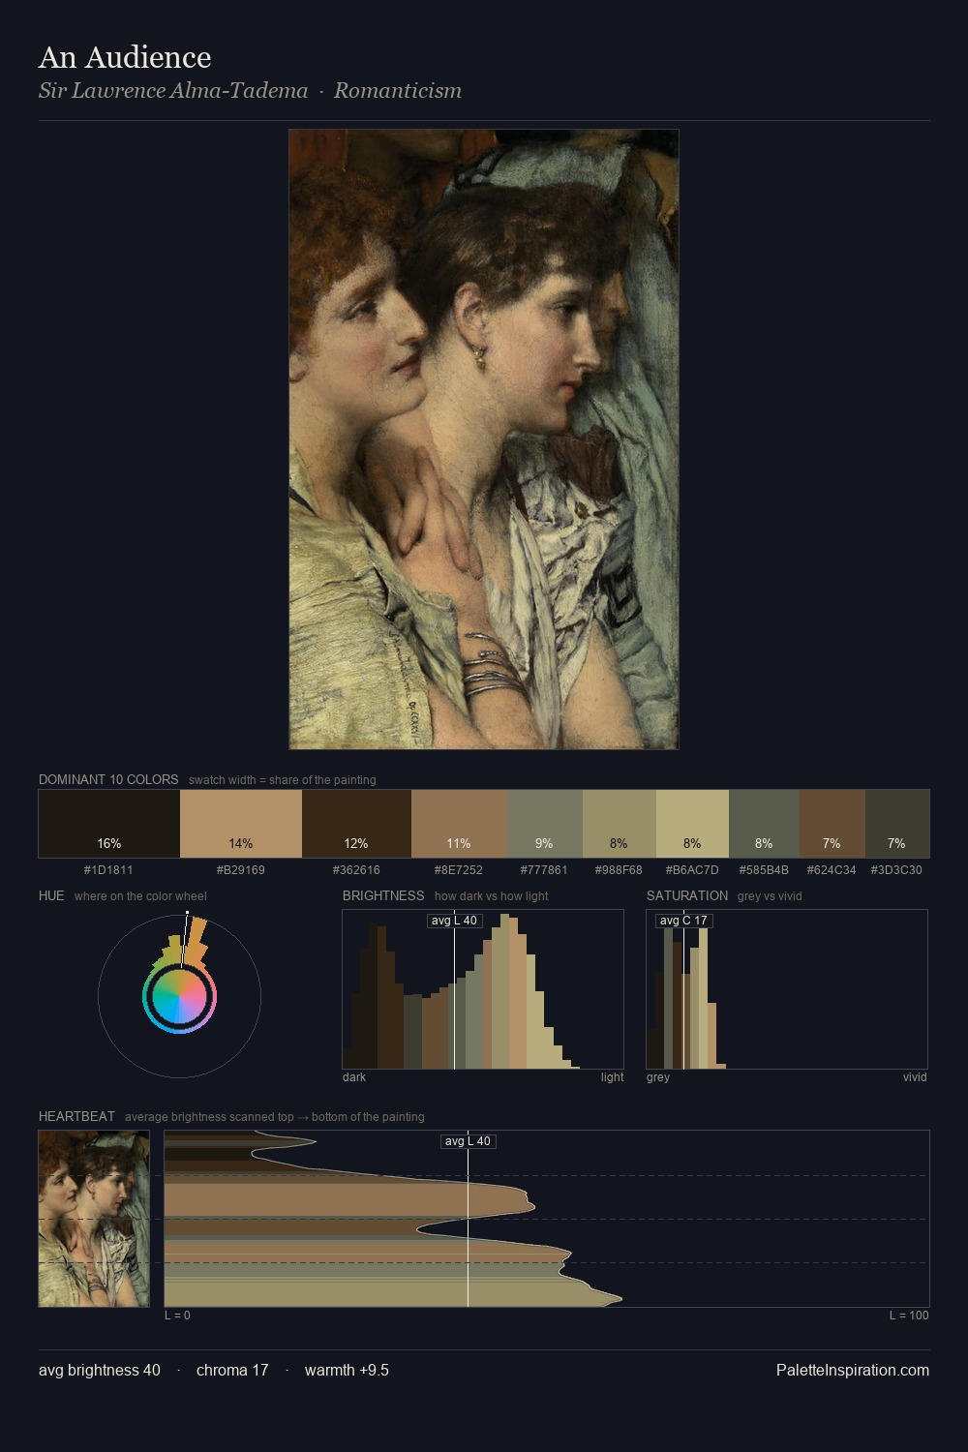Click the #1D1811 color swatch
The image size is (968, 1452).
point(109,824)
